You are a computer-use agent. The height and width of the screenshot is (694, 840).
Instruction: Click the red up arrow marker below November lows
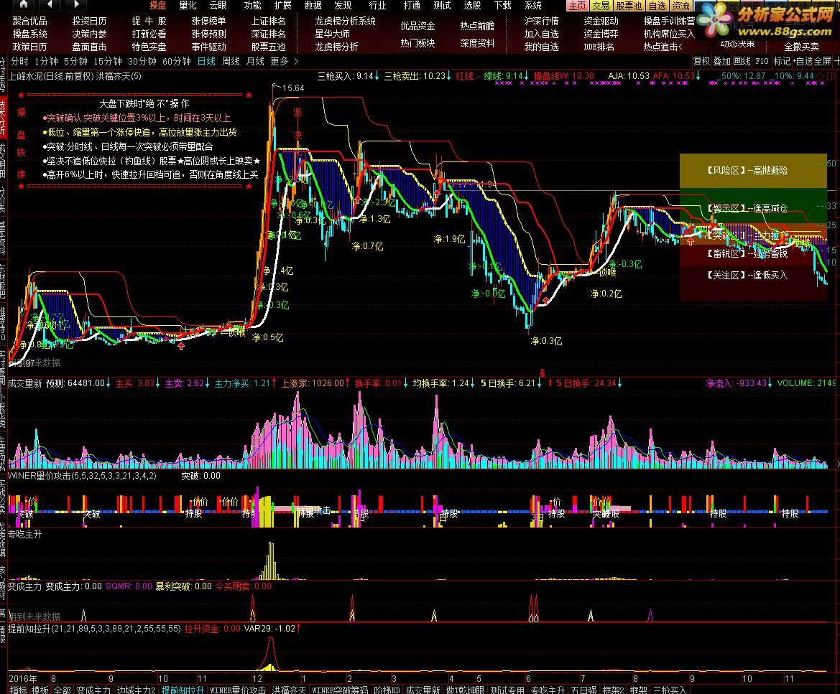(181, 346)
